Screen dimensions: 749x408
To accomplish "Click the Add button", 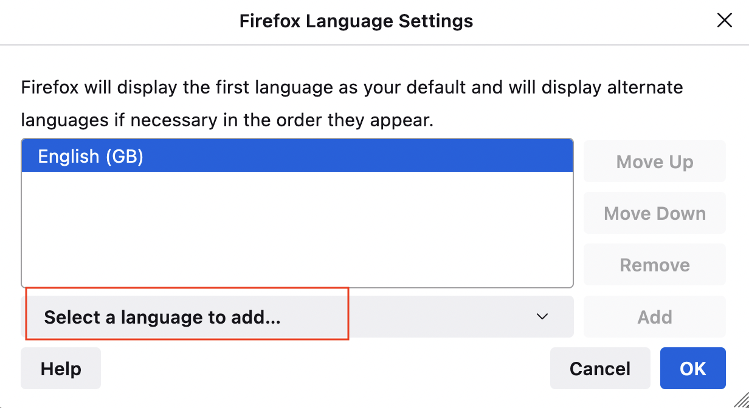I will tap(654, 316).
